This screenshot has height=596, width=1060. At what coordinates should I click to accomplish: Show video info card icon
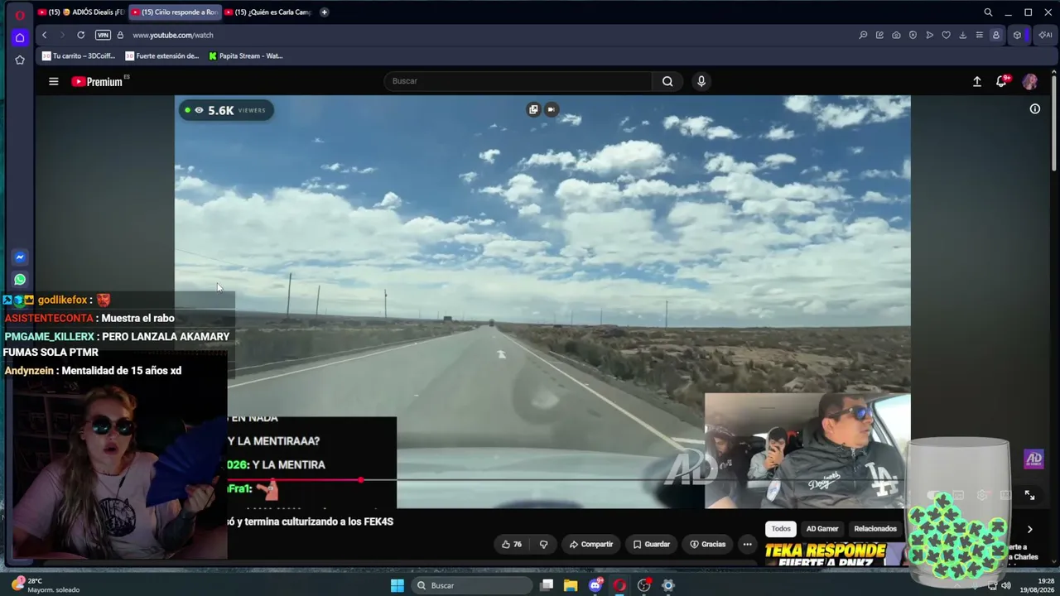[1034, 108]
